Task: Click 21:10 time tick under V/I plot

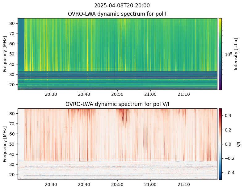Action: click(x=184, y=184)
